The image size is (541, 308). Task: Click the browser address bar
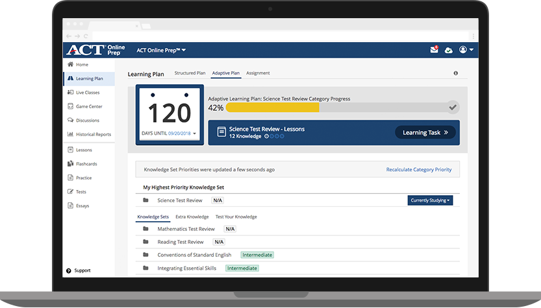(x=280, y=36)
